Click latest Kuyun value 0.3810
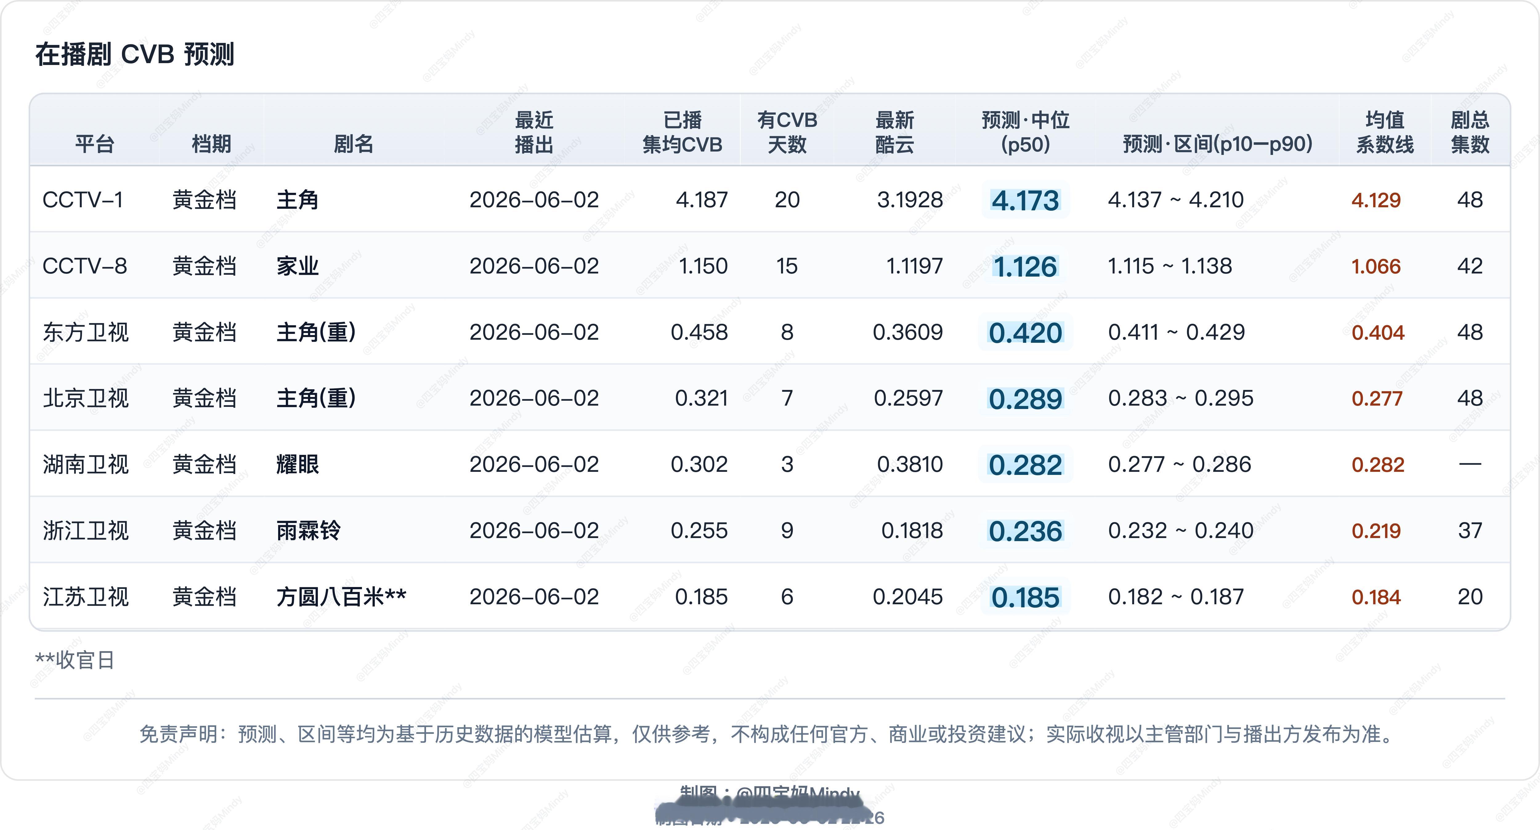 click(x=910, y=465)
